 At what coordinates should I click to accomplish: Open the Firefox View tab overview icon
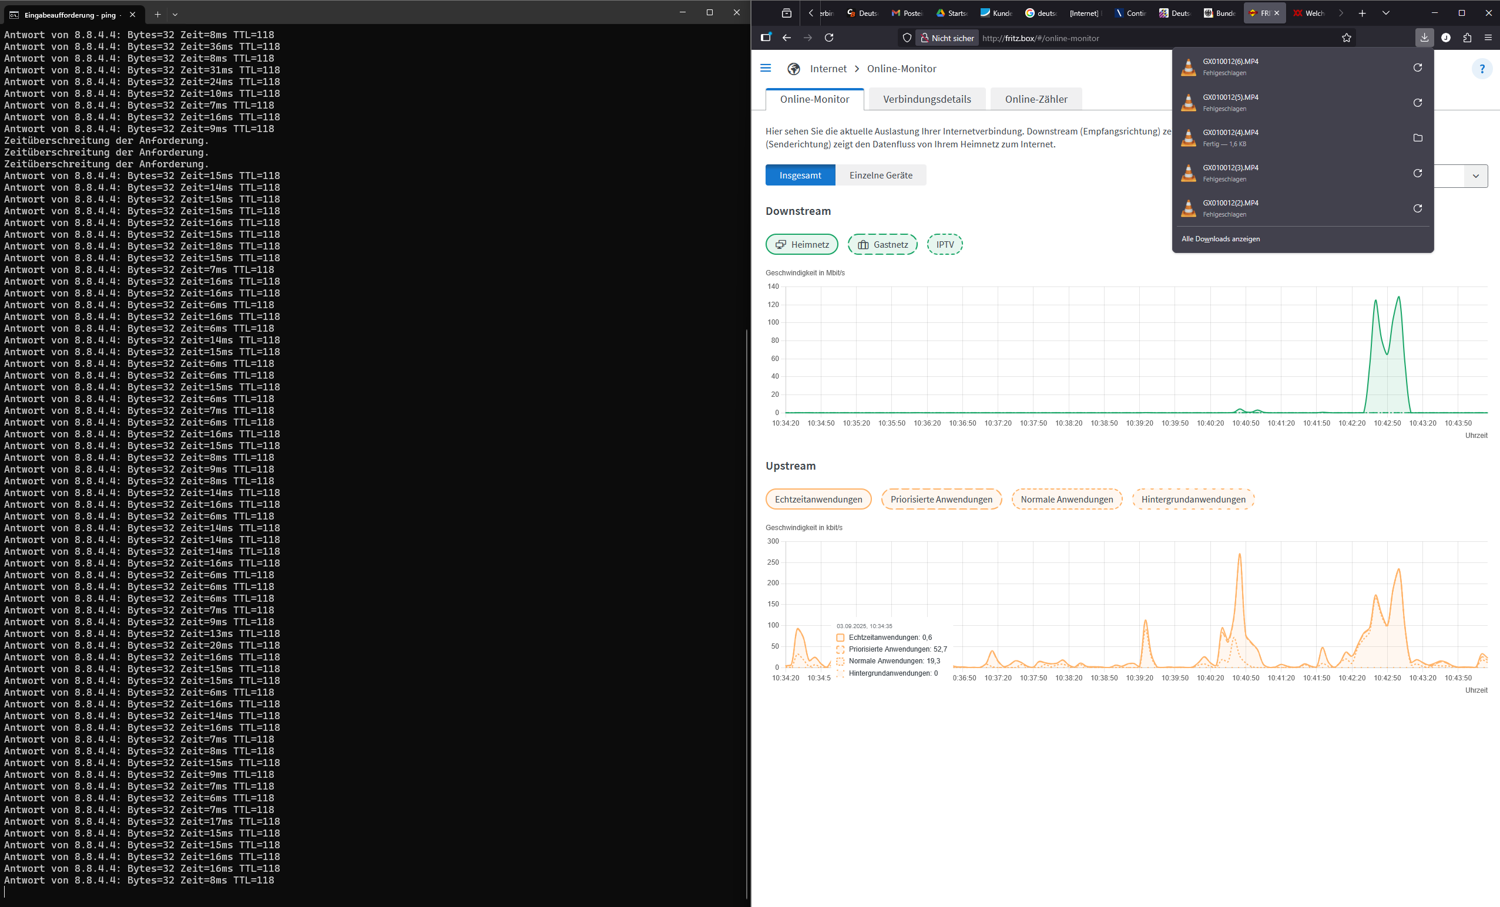pyautogui.click(x=787, y=13)
